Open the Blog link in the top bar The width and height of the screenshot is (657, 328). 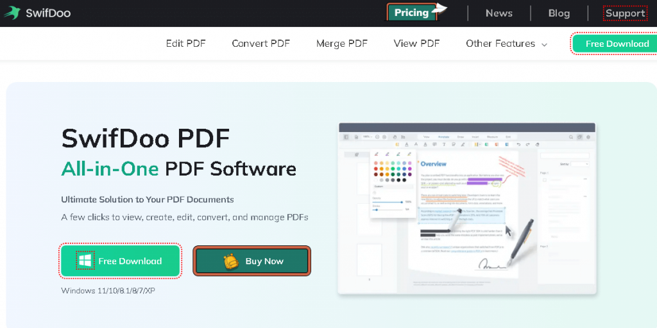559,13
